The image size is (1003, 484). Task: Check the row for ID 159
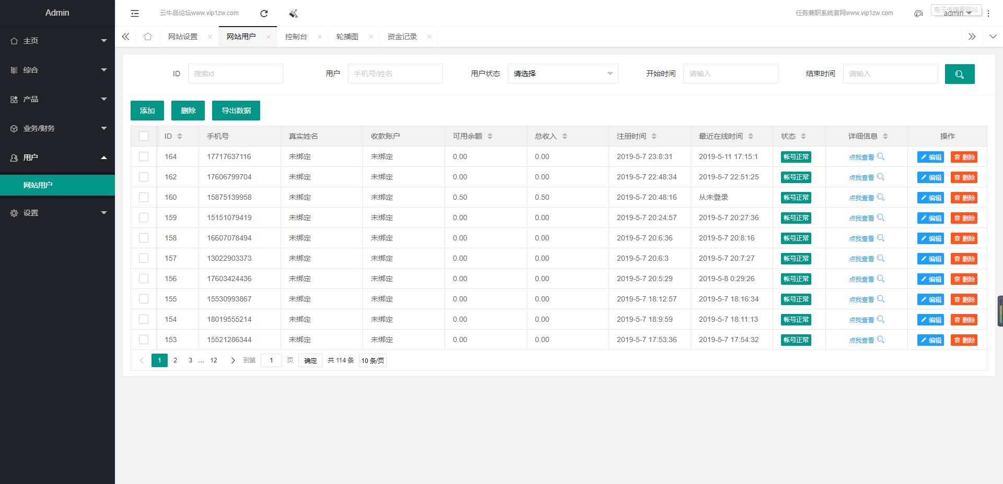pos(144,217)
